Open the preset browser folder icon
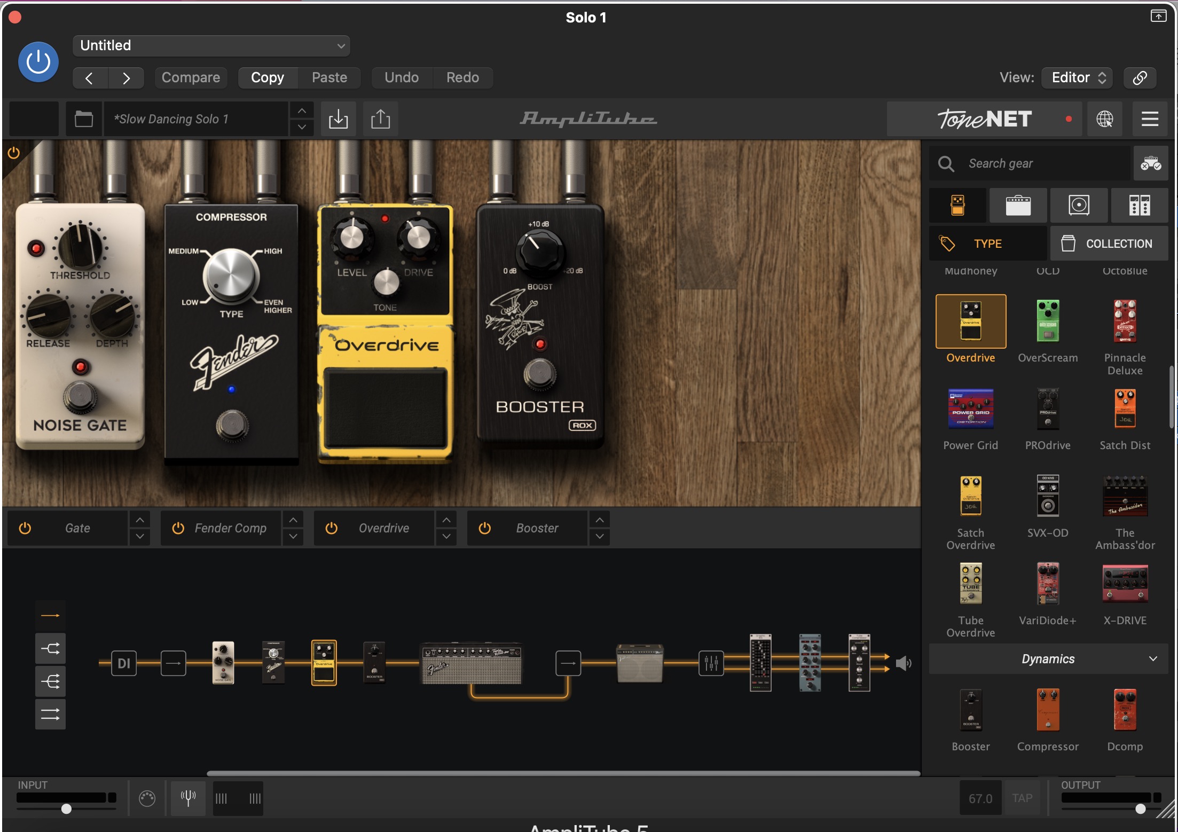Image resolution: width=1178 pixels, height=832 pixels. tap(84, 119)
